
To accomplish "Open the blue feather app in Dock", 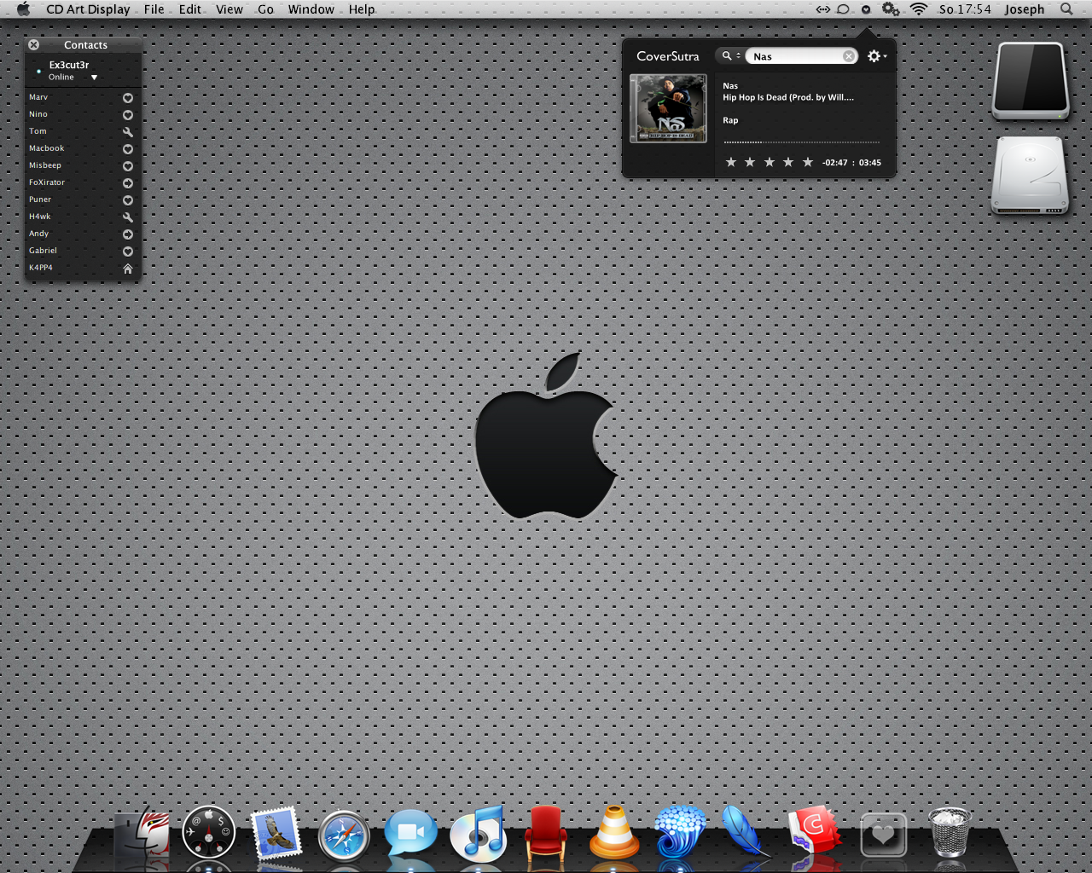I will point(744,831).
